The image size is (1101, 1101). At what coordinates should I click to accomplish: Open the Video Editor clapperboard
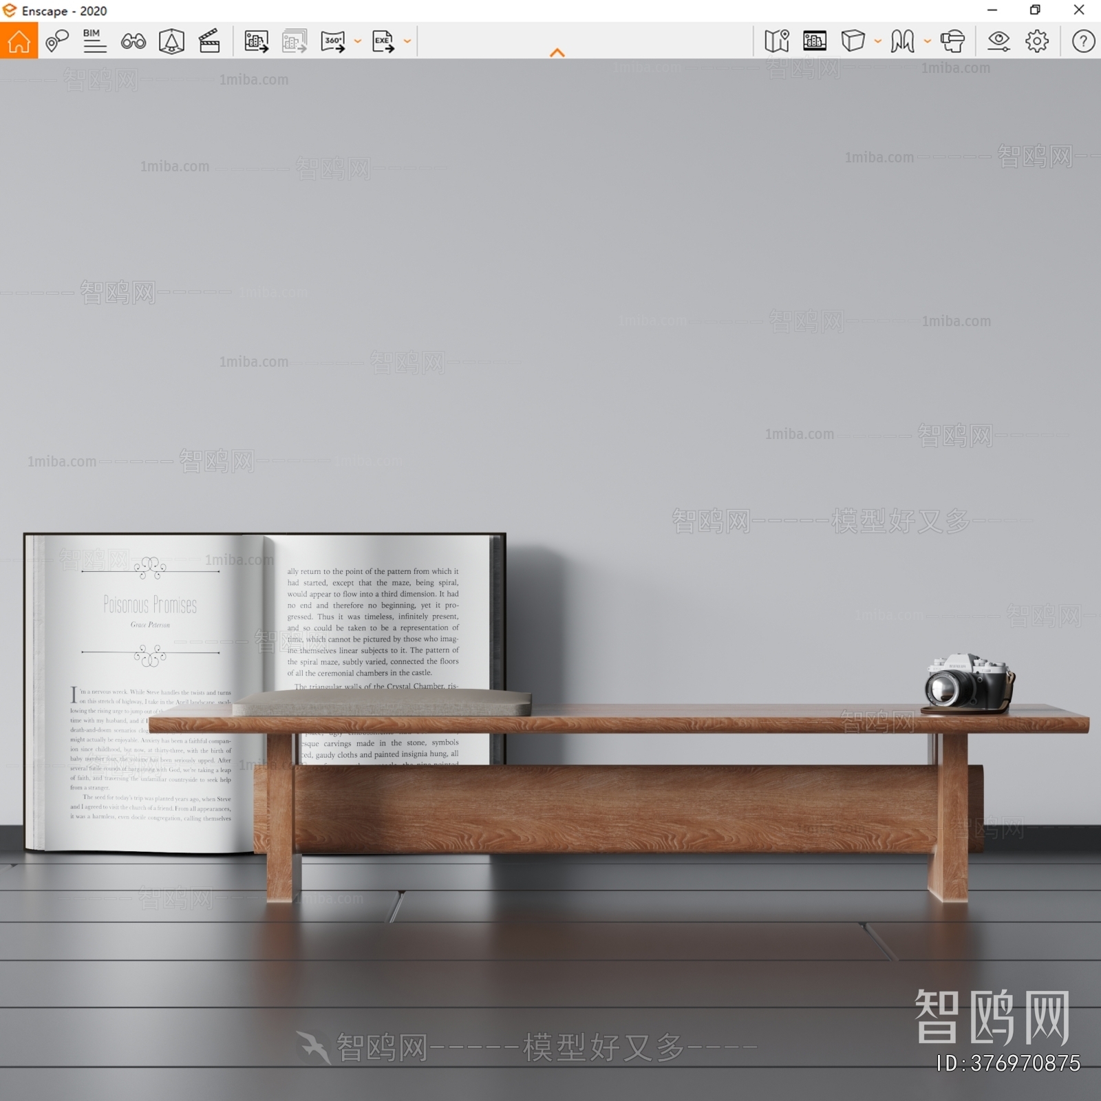tap(209, 41)
